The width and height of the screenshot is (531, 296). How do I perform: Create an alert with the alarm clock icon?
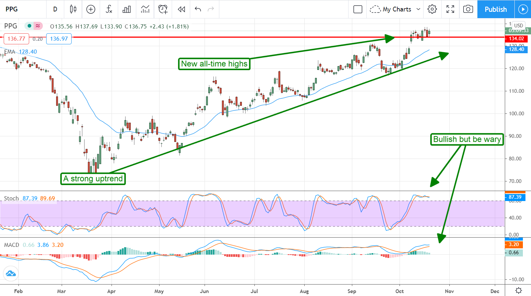click(163, 9)
